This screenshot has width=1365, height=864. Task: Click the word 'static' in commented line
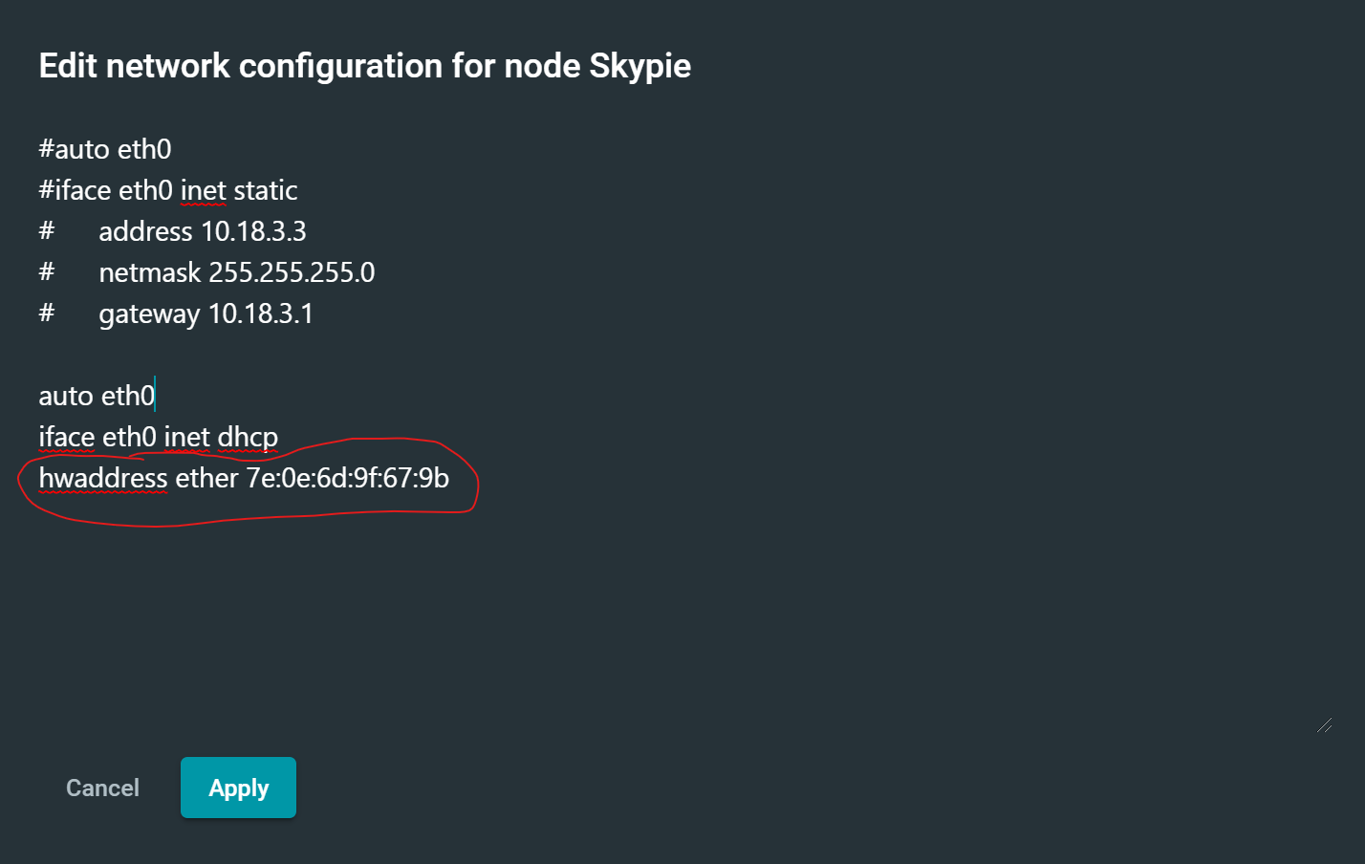point(266,190)
